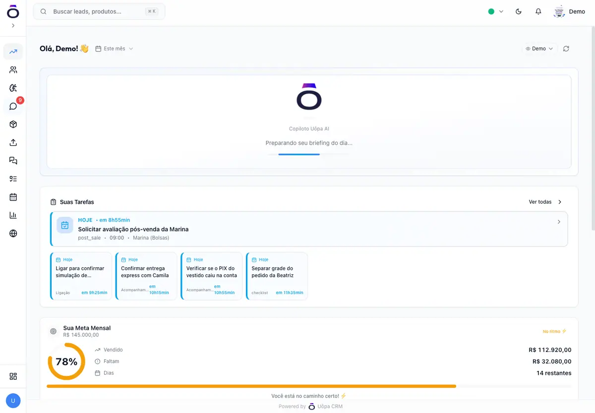Click the 78% circular progress ring
This screenshot has height=413, width=595.
coord(66,361)
